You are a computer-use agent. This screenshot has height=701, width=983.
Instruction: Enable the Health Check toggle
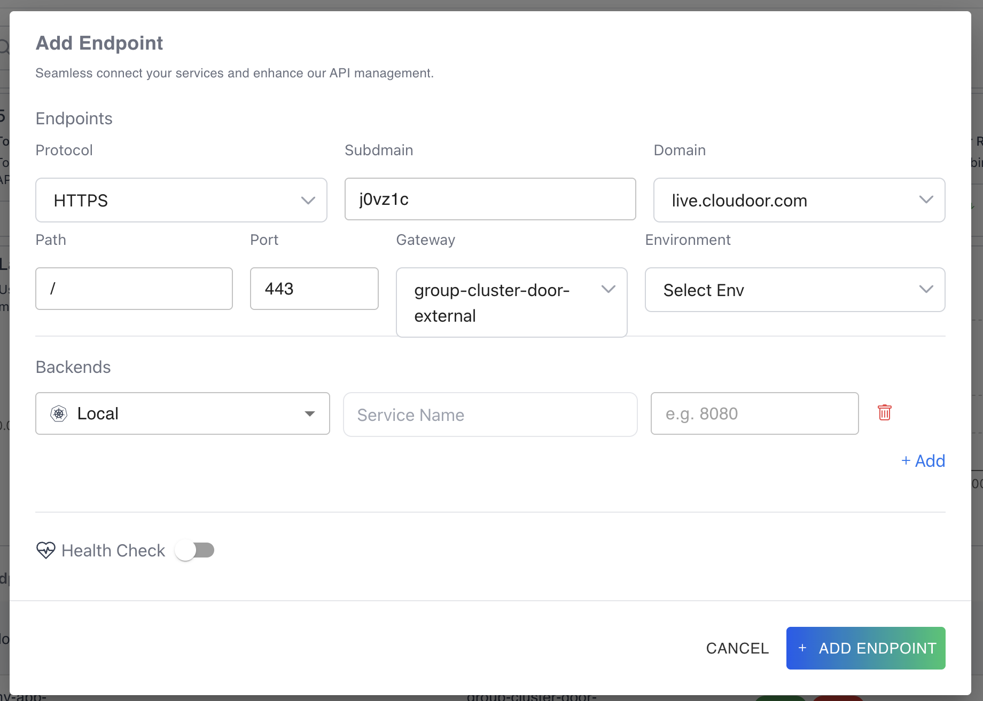click(x=195, y=550)
